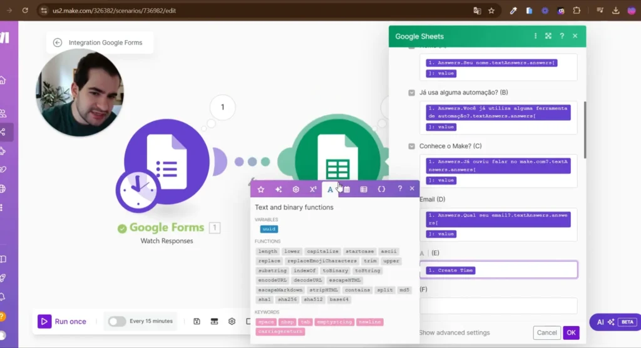This screenshot has height=348, width=641.
Task: Go back using arrow beside Integration Google Forms
Action: pyautogui.click(x=58, y=43)
